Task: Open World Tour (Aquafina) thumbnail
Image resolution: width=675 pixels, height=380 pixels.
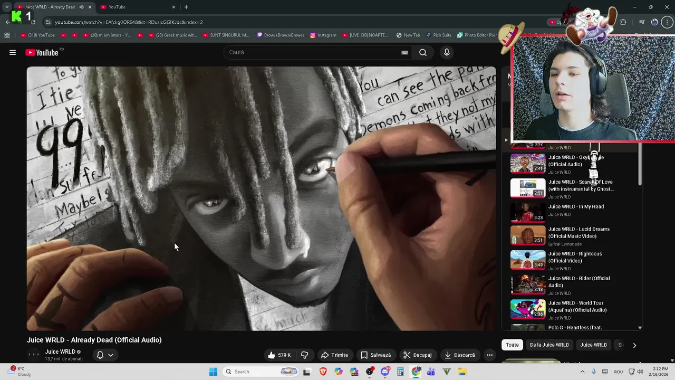Action: click(528, 309)
